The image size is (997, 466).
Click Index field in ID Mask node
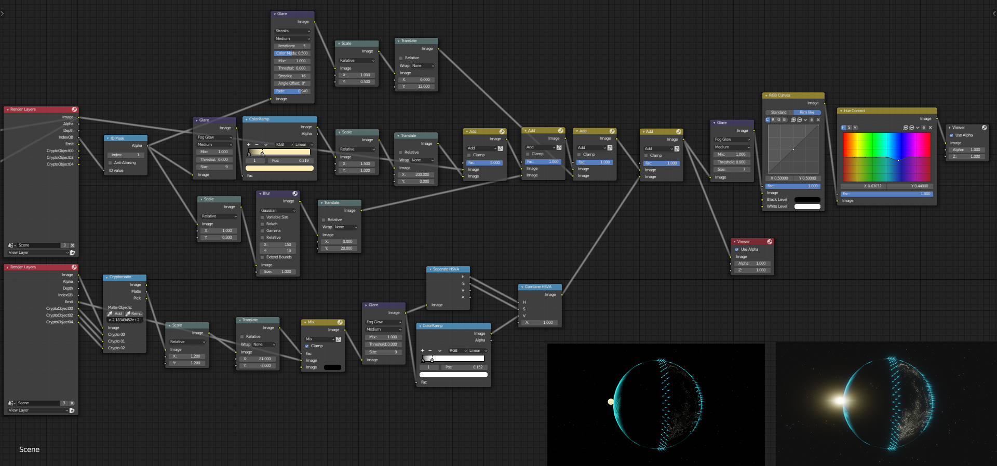point(126,155)
